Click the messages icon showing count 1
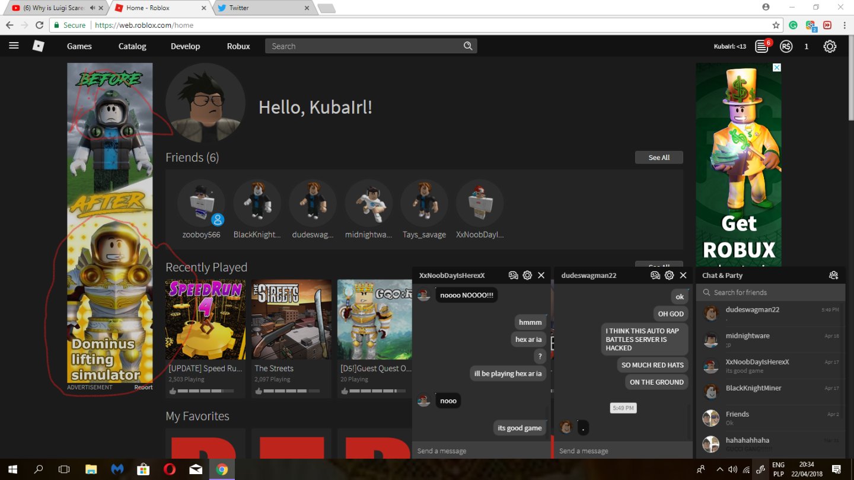Image resolution: width=854 pixels, height=480 pixels. point(806,46)
